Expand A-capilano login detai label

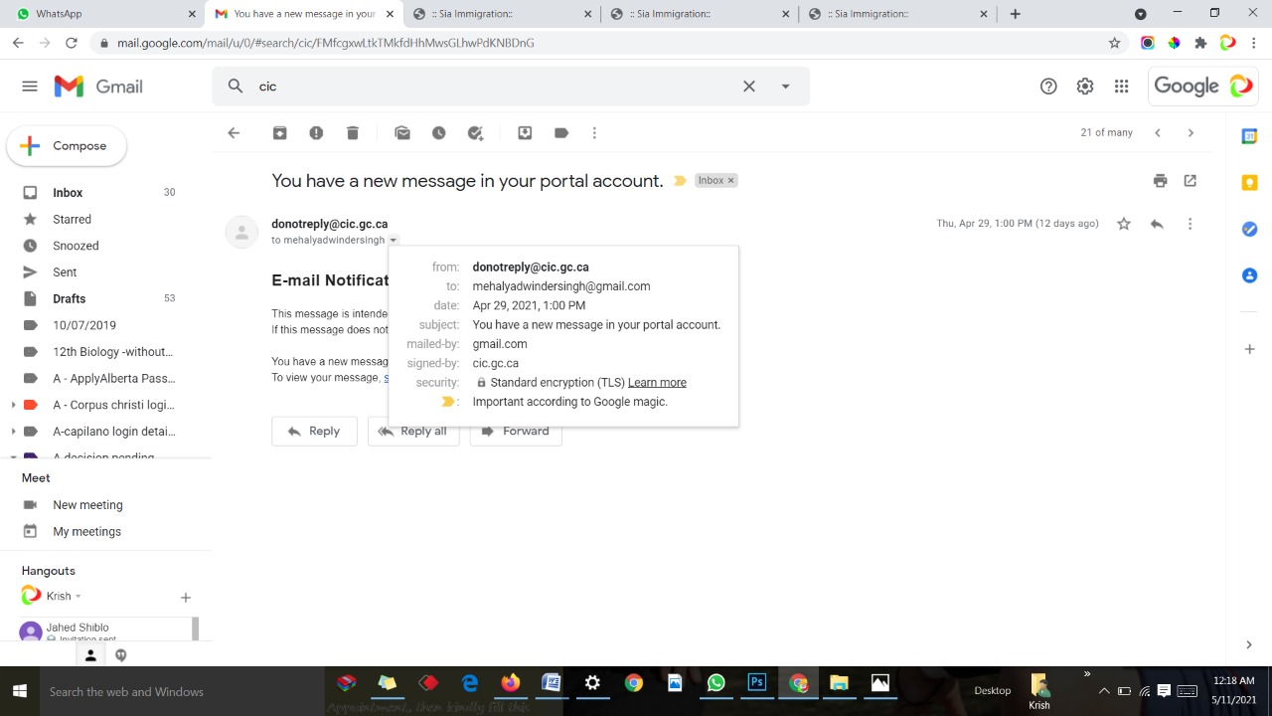[13, 432]
